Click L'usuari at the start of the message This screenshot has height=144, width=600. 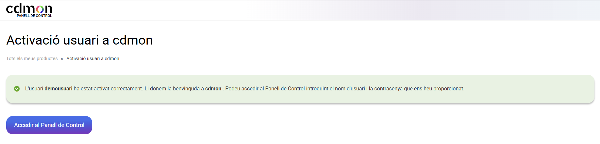point(34,89)
